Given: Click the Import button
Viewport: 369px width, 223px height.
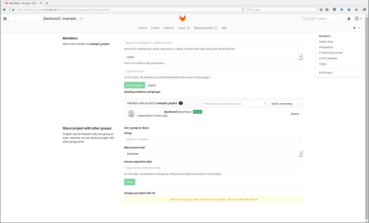Looking at the screenshot, I should pos(151,85).
